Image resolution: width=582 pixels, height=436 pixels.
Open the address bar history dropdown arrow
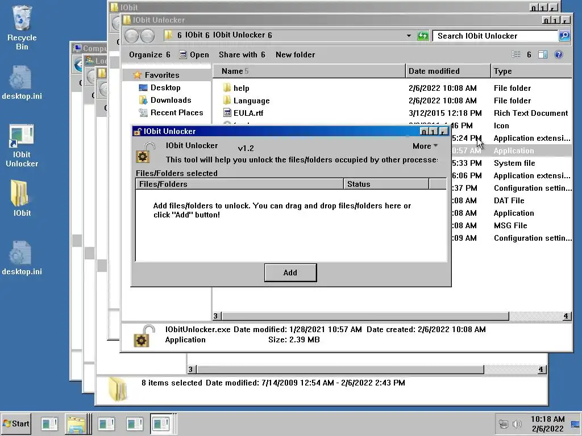click(x=409, y=36)
